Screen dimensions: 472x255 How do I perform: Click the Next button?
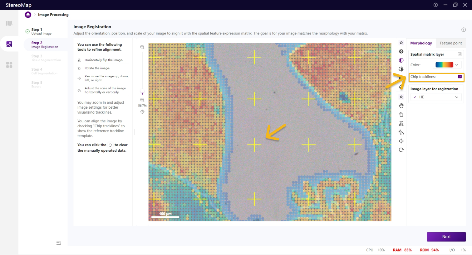(x=446, y=237)
